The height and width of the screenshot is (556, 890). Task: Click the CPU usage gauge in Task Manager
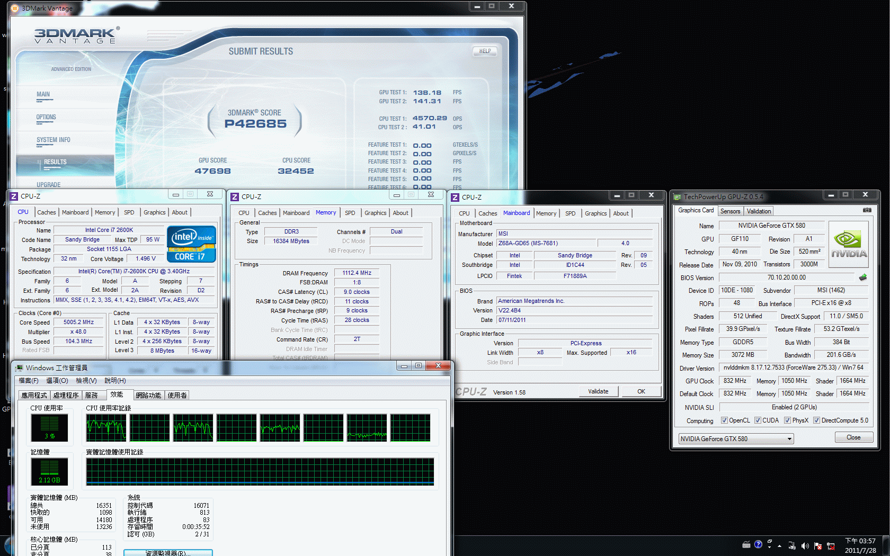tap(49, 428)
